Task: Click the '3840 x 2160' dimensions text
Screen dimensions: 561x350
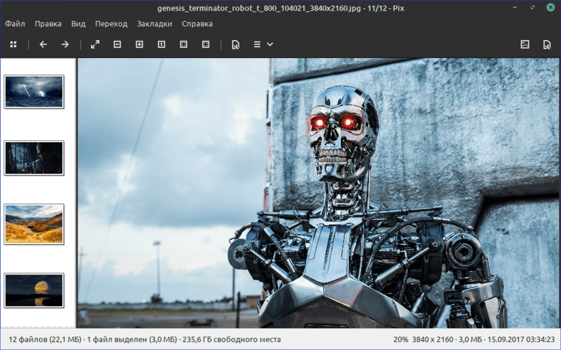Action: click(432, 339)
